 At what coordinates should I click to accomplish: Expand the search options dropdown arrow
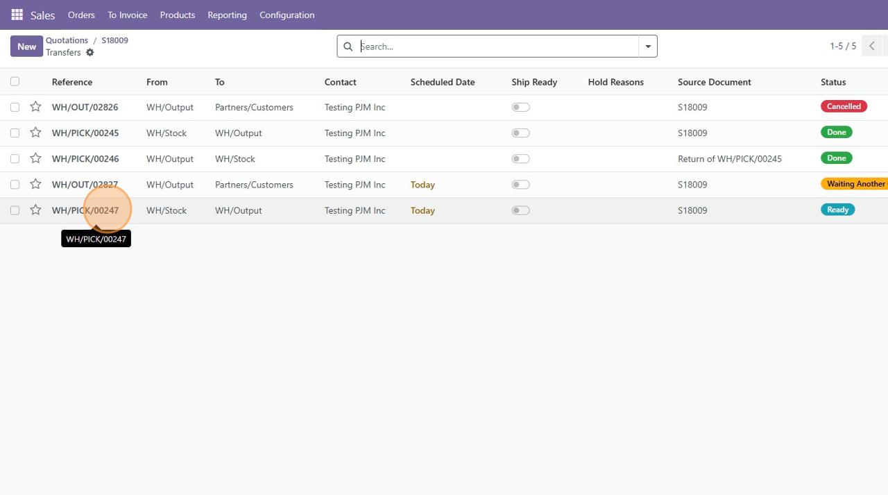pos(648,47)
